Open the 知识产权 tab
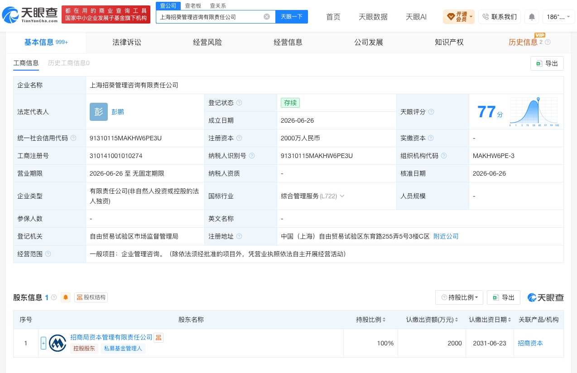The height and width of the screenshot is (373, 577). 449,42
